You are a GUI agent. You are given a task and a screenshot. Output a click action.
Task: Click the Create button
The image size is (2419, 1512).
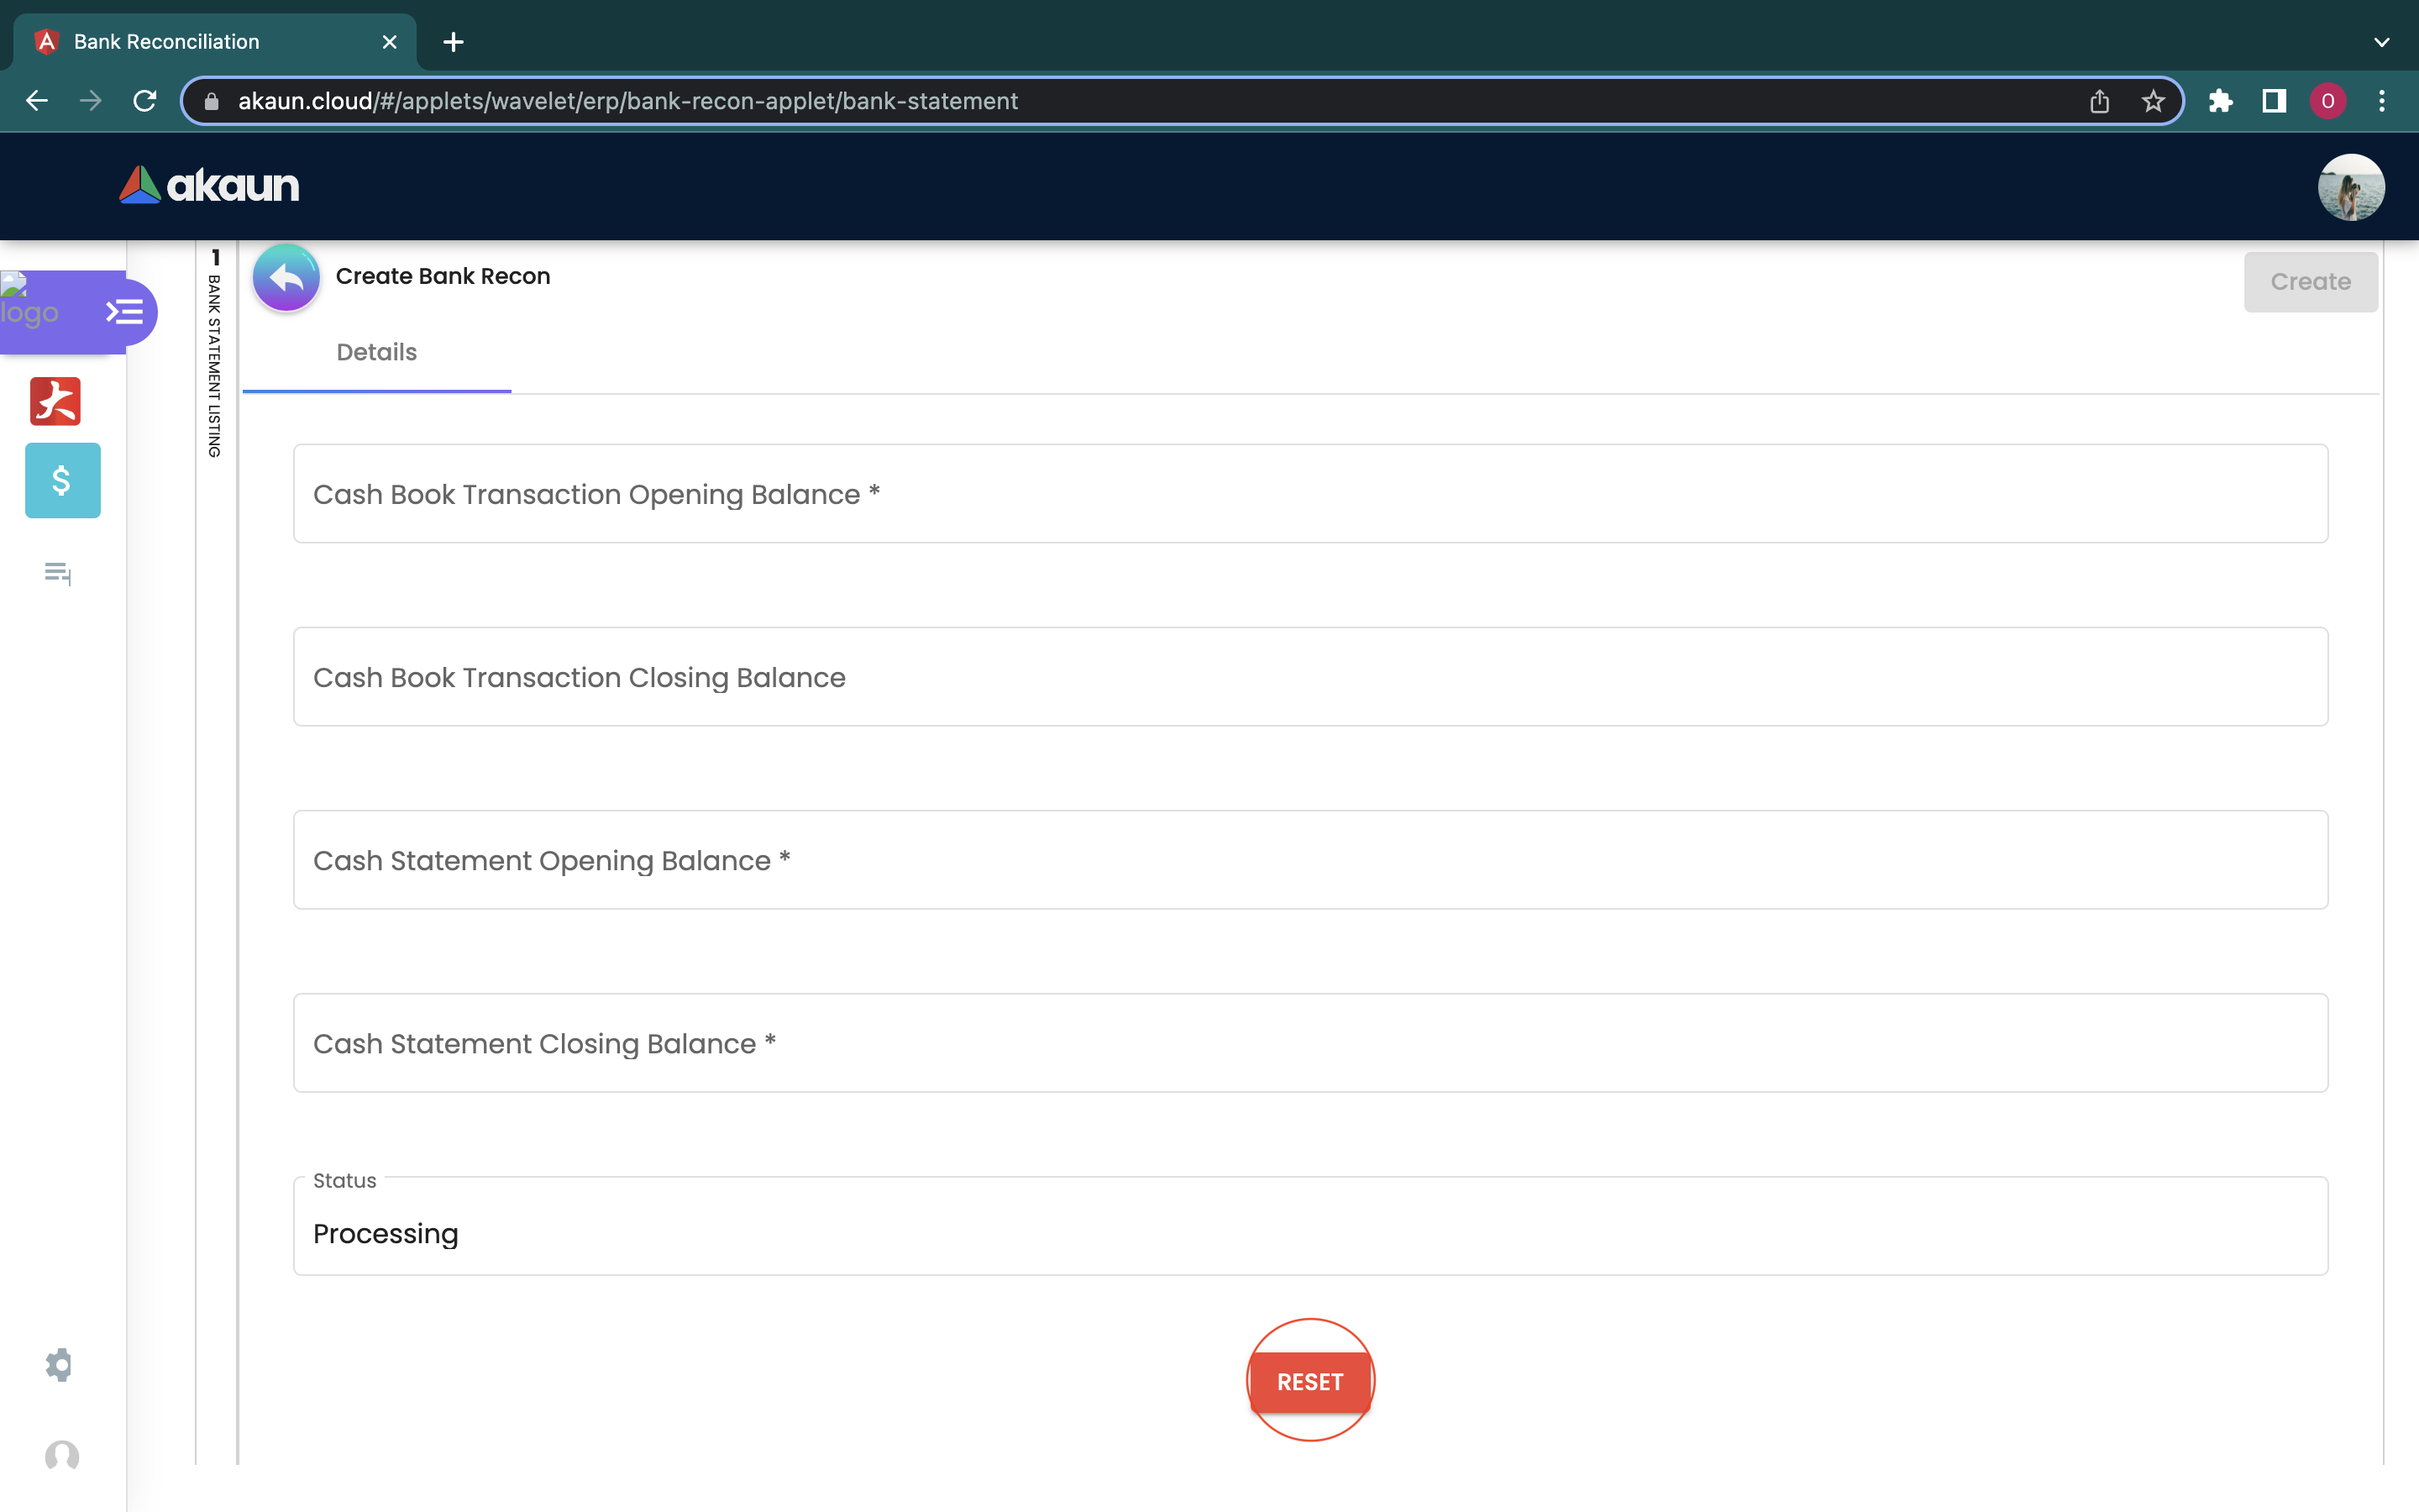pyautogui.click(x=2309, y=282)
